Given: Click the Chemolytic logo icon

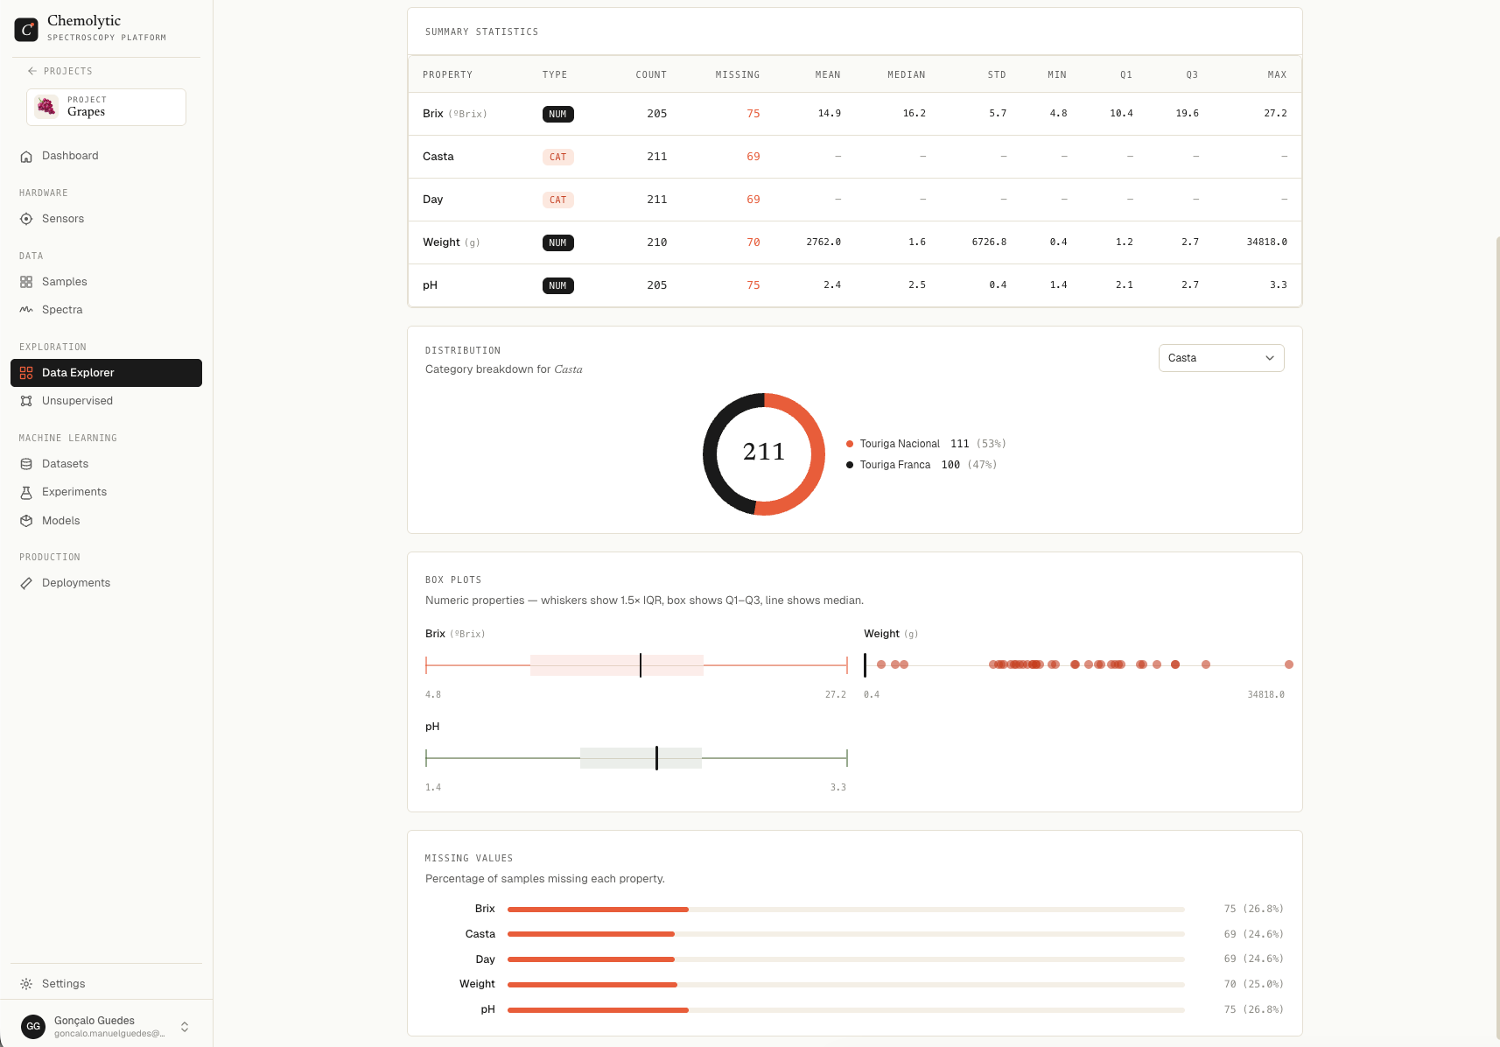Looking at the screenshot, I should point(26,29).
